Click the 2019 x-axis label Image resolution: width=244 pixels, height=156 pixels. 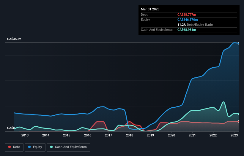[150, 135]
